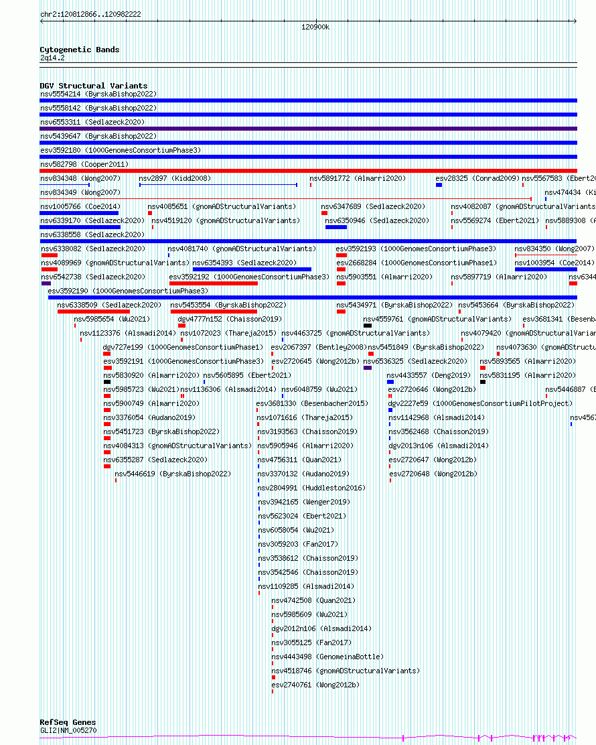Click nsv4559761 (gnomADStructuralVariants) label
This screenshot has height=745, width=596.
tap(437, 319)
